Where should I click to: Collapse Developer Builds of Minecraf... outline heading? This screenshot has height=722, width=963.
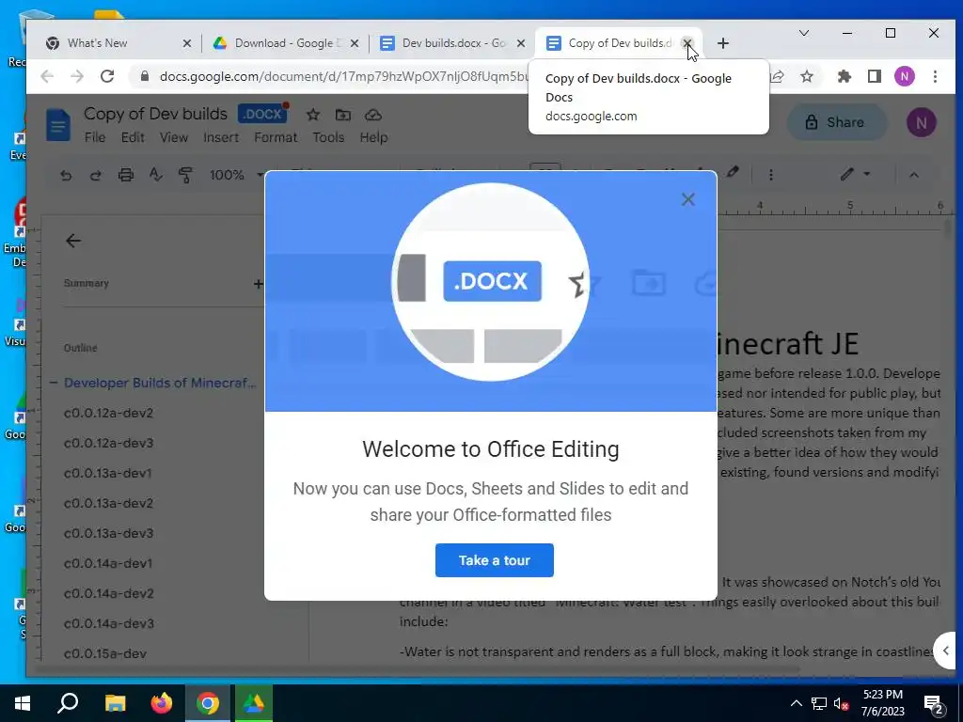(54, 383)
